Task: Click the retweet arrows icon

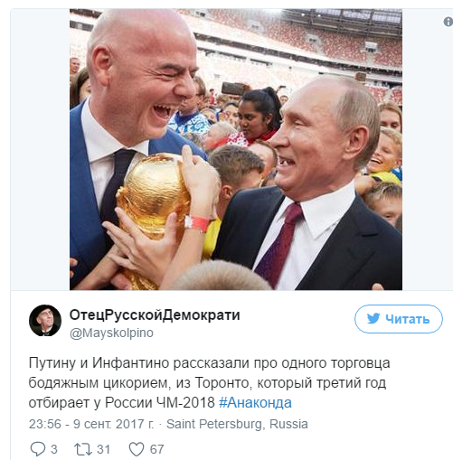Action: coord(83,449)
